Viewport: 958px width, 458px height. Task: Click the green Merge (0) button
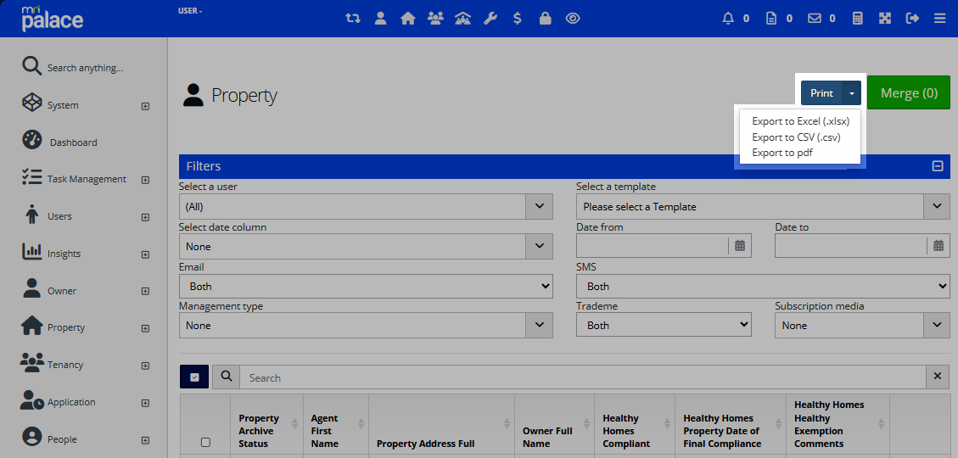click(909, 92)
